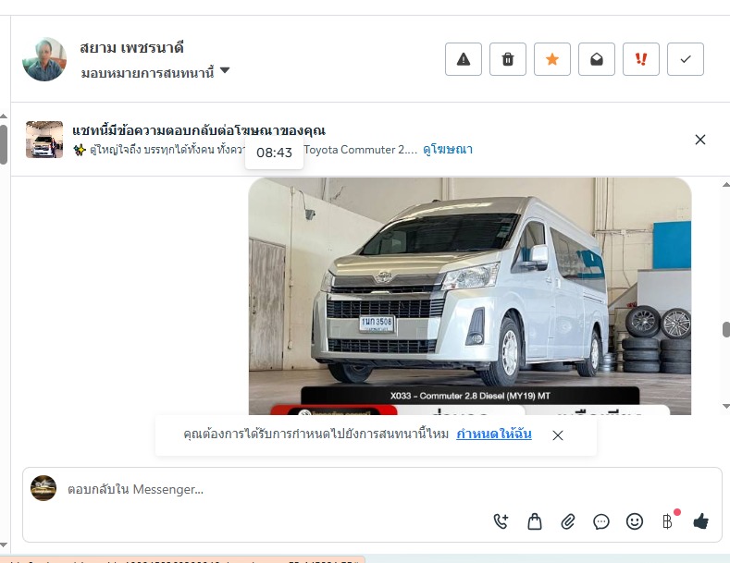Mark conversation done with checkmark button
Image resolution: width=730 pixels, height=563 pixels.
coord(686,59)
